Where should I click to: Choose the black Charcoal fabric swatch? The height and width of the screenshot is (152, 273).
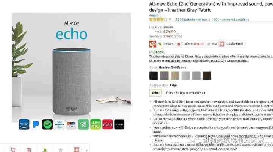click(154, 76)
